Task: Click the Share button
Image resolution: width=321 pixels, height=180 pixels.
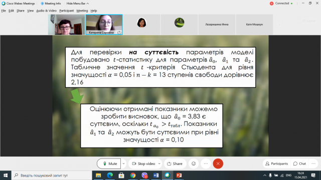Action: (175, 163)
